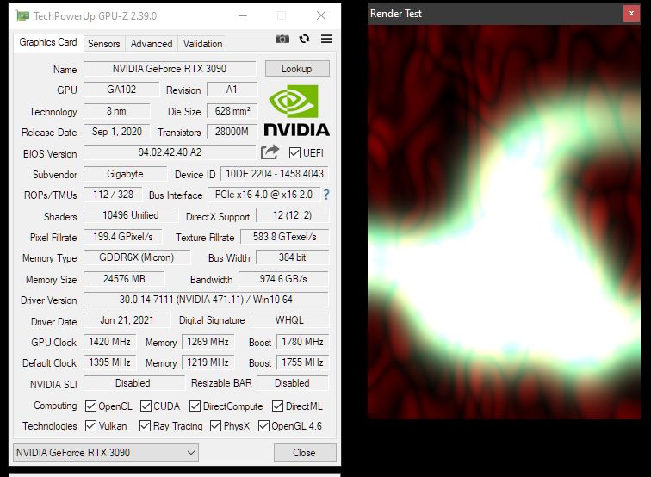The height and width of the screenshot is (477, 651).
Task: Click the DirectX Support value 12 (12_2)
Action: click(292, 215)
